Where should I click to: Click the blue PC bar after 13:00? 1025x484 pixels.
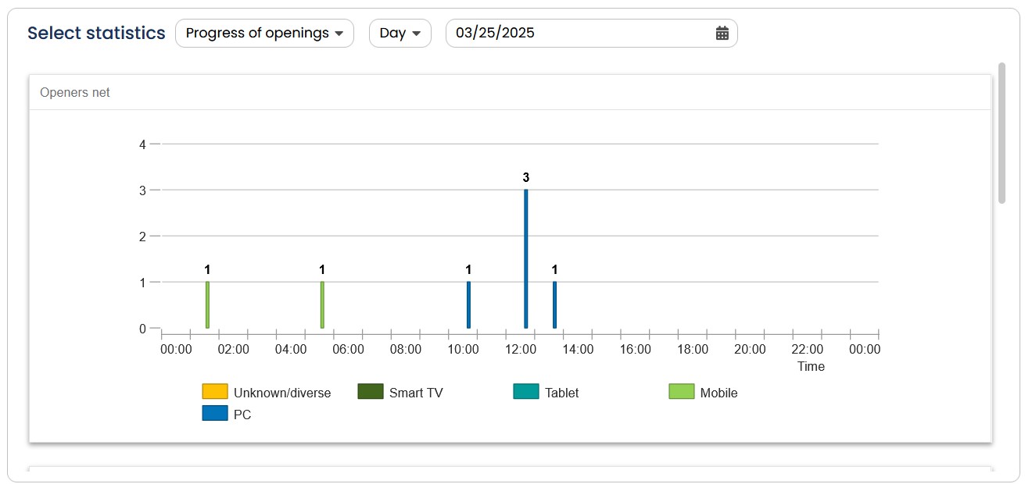point(554,305)
